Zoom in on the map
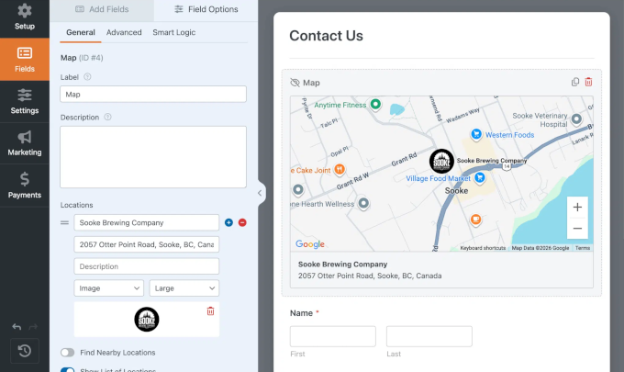Viewport: 624px width, 372px height. (577, 207)
